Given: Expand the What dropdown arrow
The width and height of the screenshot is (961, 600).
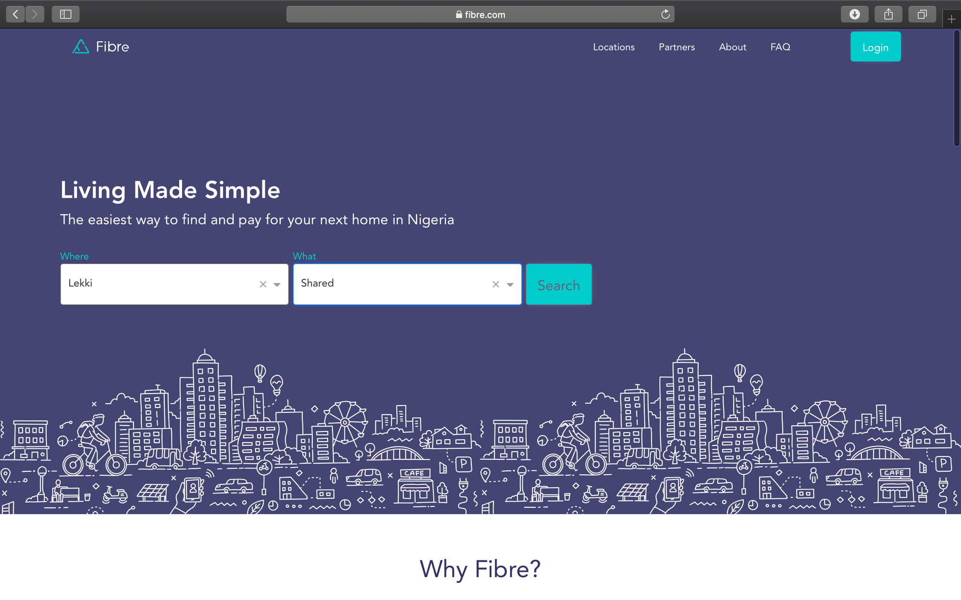Looking at the screenshot, I should [x=510, y=285].
